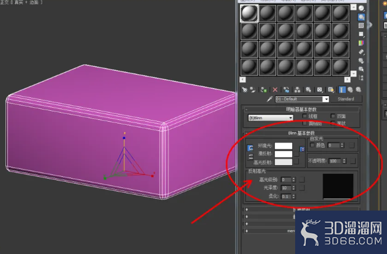This screenshot has height=254, width=387.
Task: Open the 高光反射 specular color swatch
Action: tap(284, 162)
